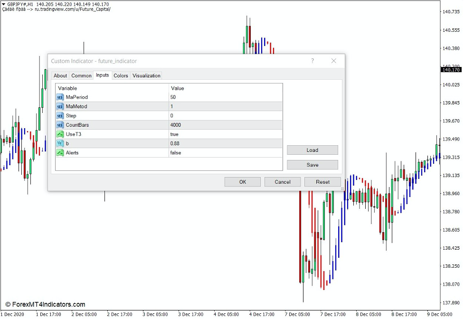Click the 123 icon beside MaPeriod
The width and height of the screenshot is (464, 319).
coord(60,97)
